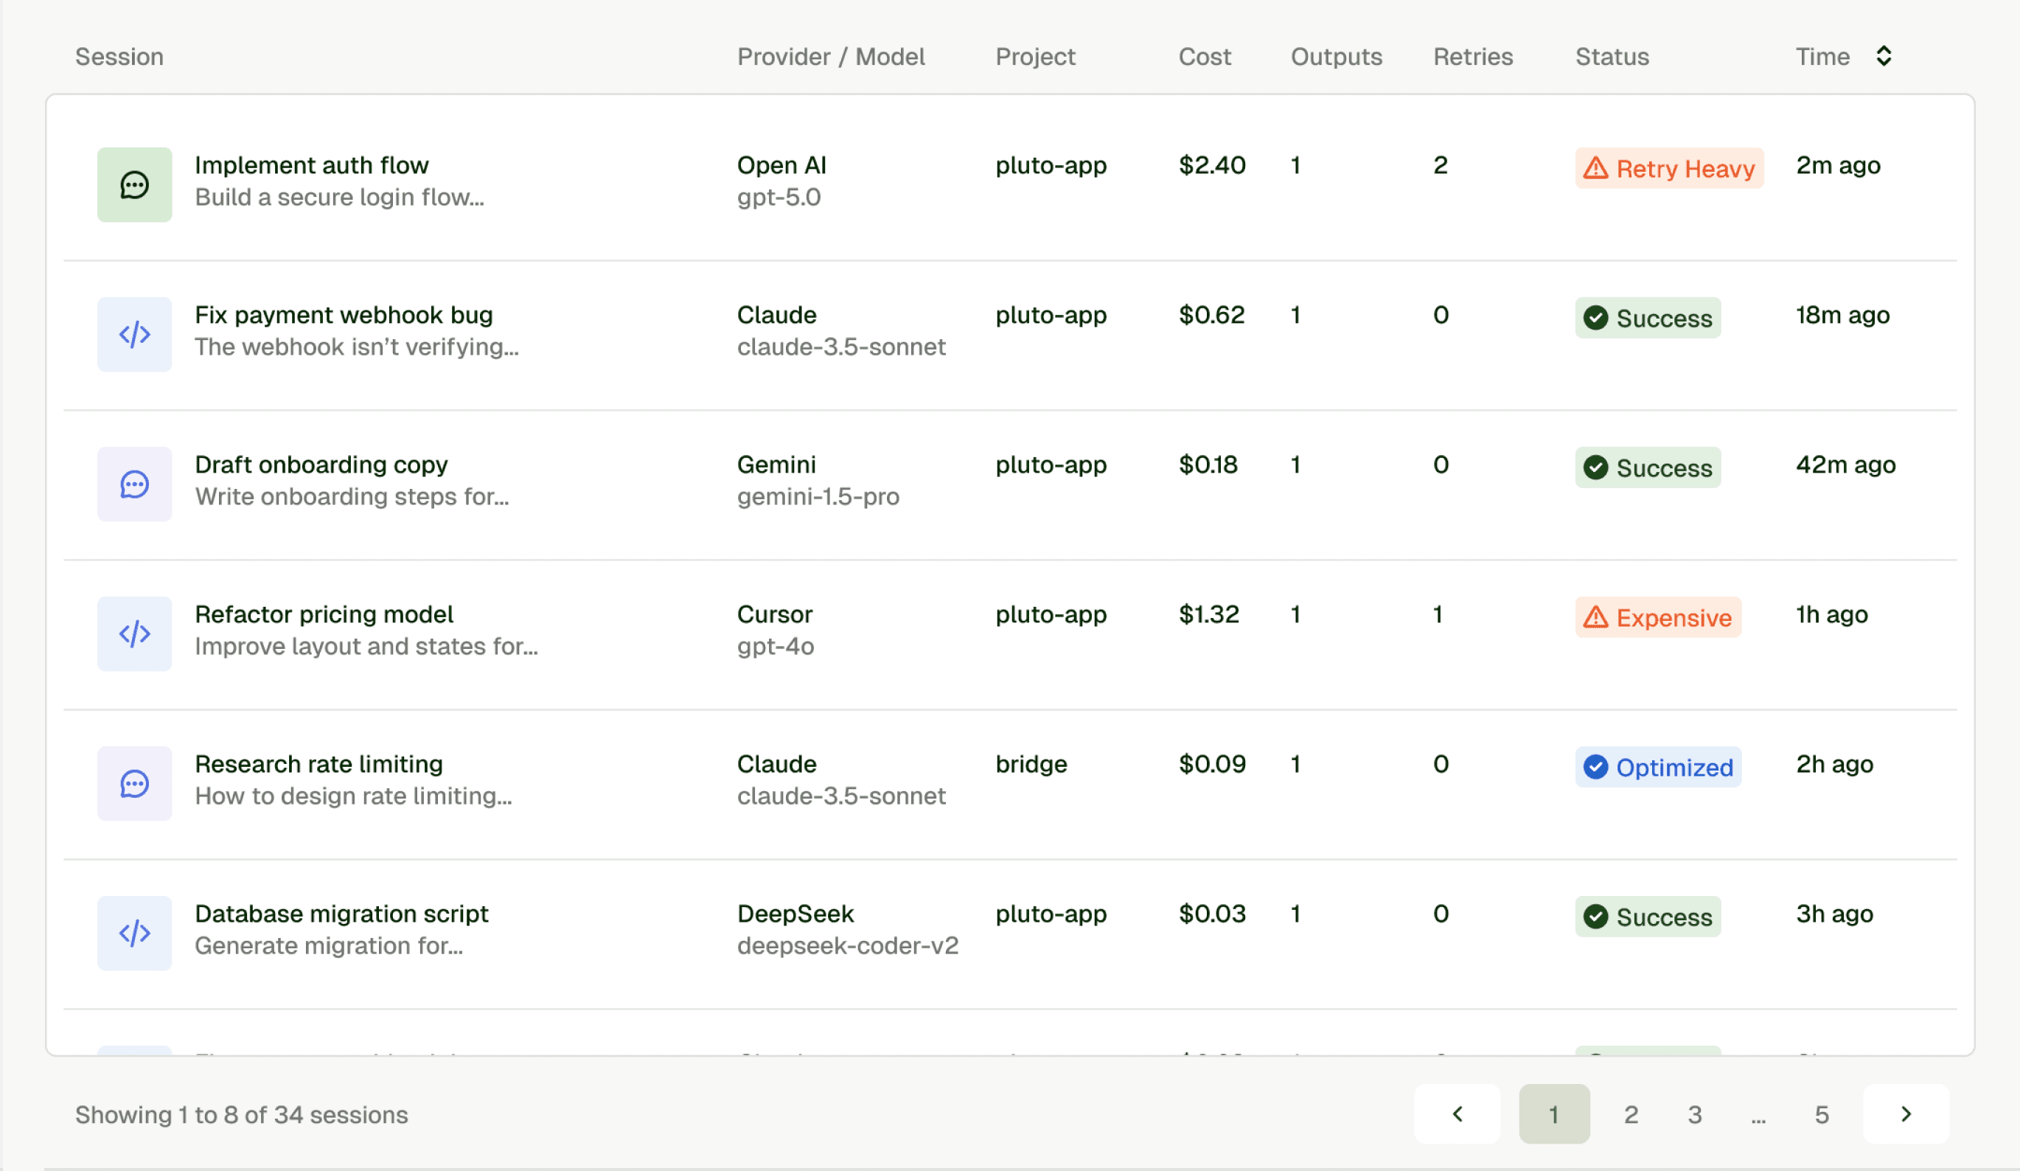Screen dimensions: 2020x1171
Task: Click the gpt-5.0 model text
Action: click(x=779, y=198)
